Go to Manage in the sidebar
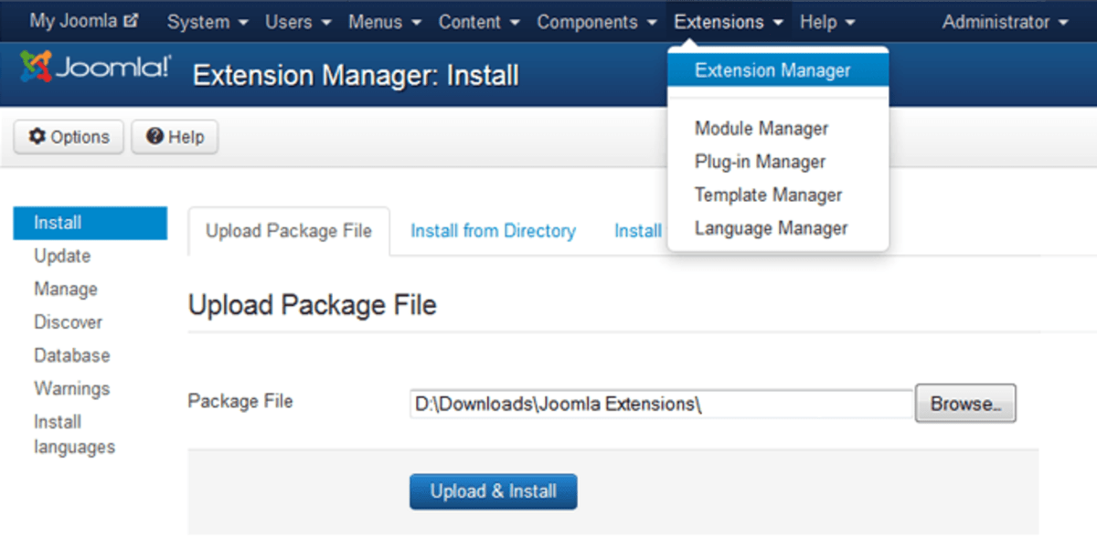Screen dimensions: 1097x559 pyautogui.click(x=66, y=289)
